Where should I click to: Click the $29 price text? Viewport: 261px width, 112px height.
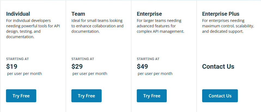tap(77, 66)
